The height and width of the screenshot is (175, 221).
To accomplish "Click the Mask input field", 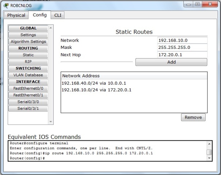I will (182, 47).
